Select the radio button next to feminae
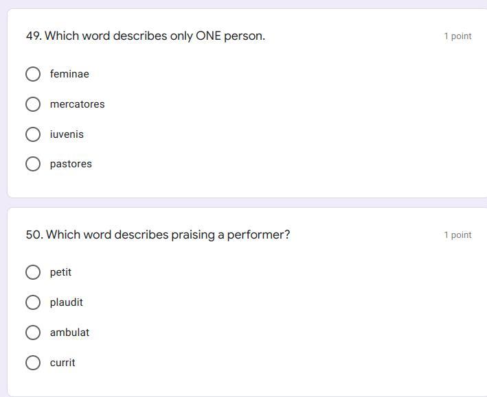The width and height of the screenshot is (487, 397). (33, 74)
